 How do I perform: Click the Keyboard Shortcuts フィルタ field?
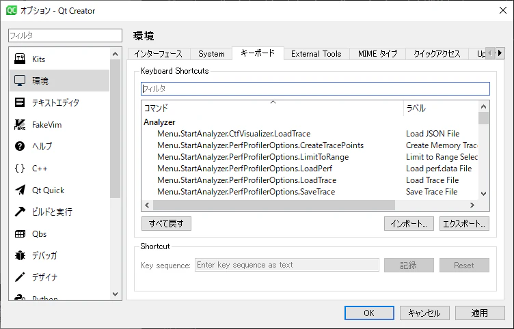(315, 89)
